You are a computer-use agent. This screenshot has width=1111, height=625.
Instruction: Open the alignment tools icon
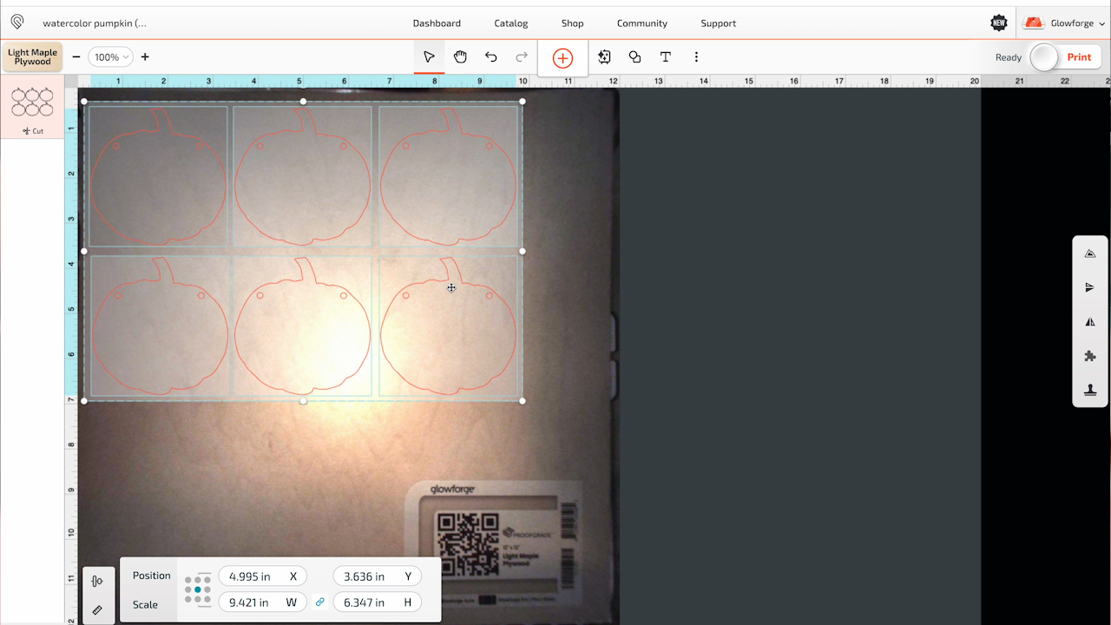coord(97,582)
